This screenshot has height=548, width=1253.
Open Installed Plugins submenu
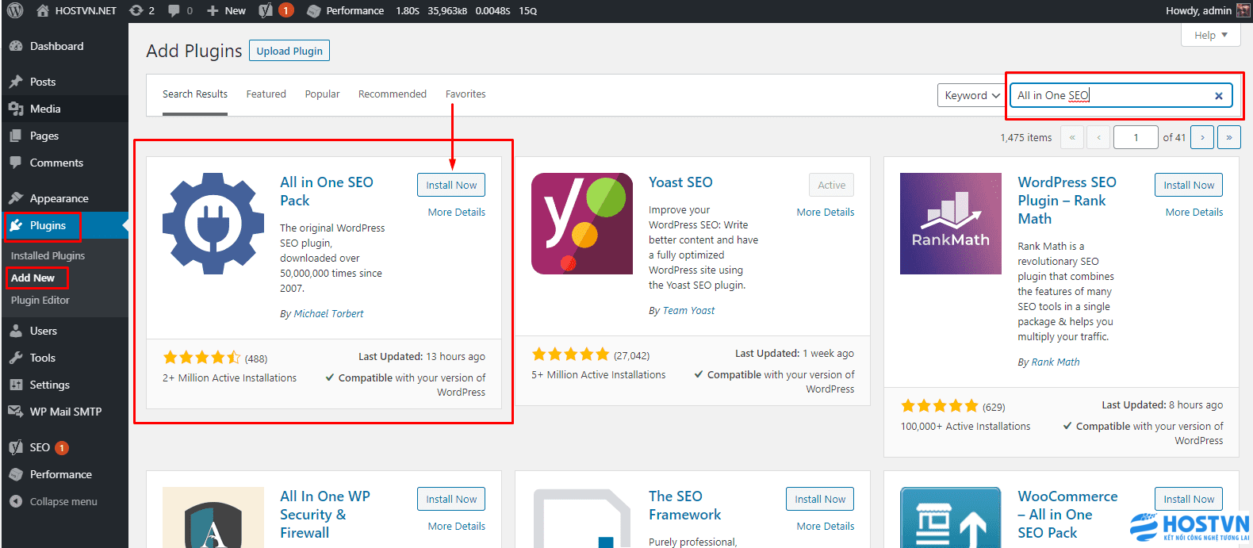[x=48, y=255]
